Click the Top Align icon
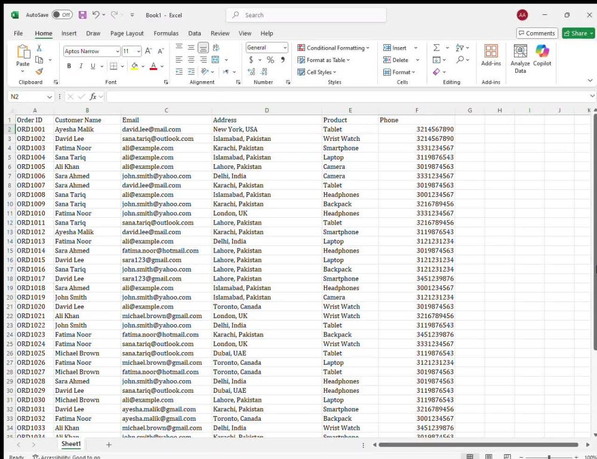This screenshot has height=459, width=597. click(179, 48)
